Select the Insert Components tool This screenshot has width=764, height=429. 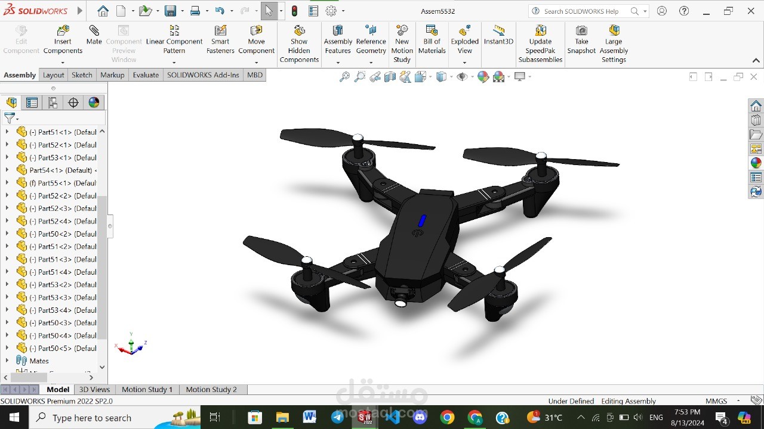[x=62, y=36]
